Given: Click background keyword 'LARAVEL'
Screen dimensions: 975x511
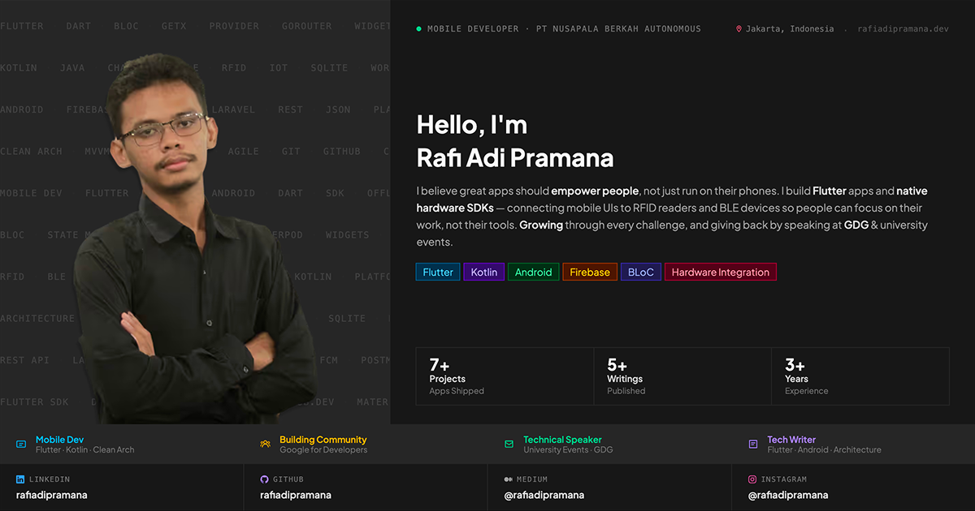Looking at the screenshot, I should [x=234, y=109].
